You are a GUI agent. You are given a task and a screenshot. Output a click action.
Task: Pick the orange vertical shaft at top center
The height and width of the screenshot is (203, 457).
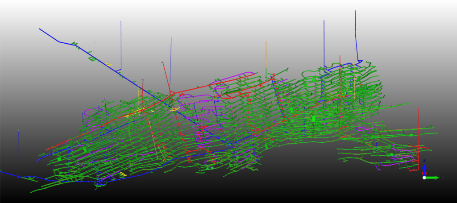tap(266, 54)
